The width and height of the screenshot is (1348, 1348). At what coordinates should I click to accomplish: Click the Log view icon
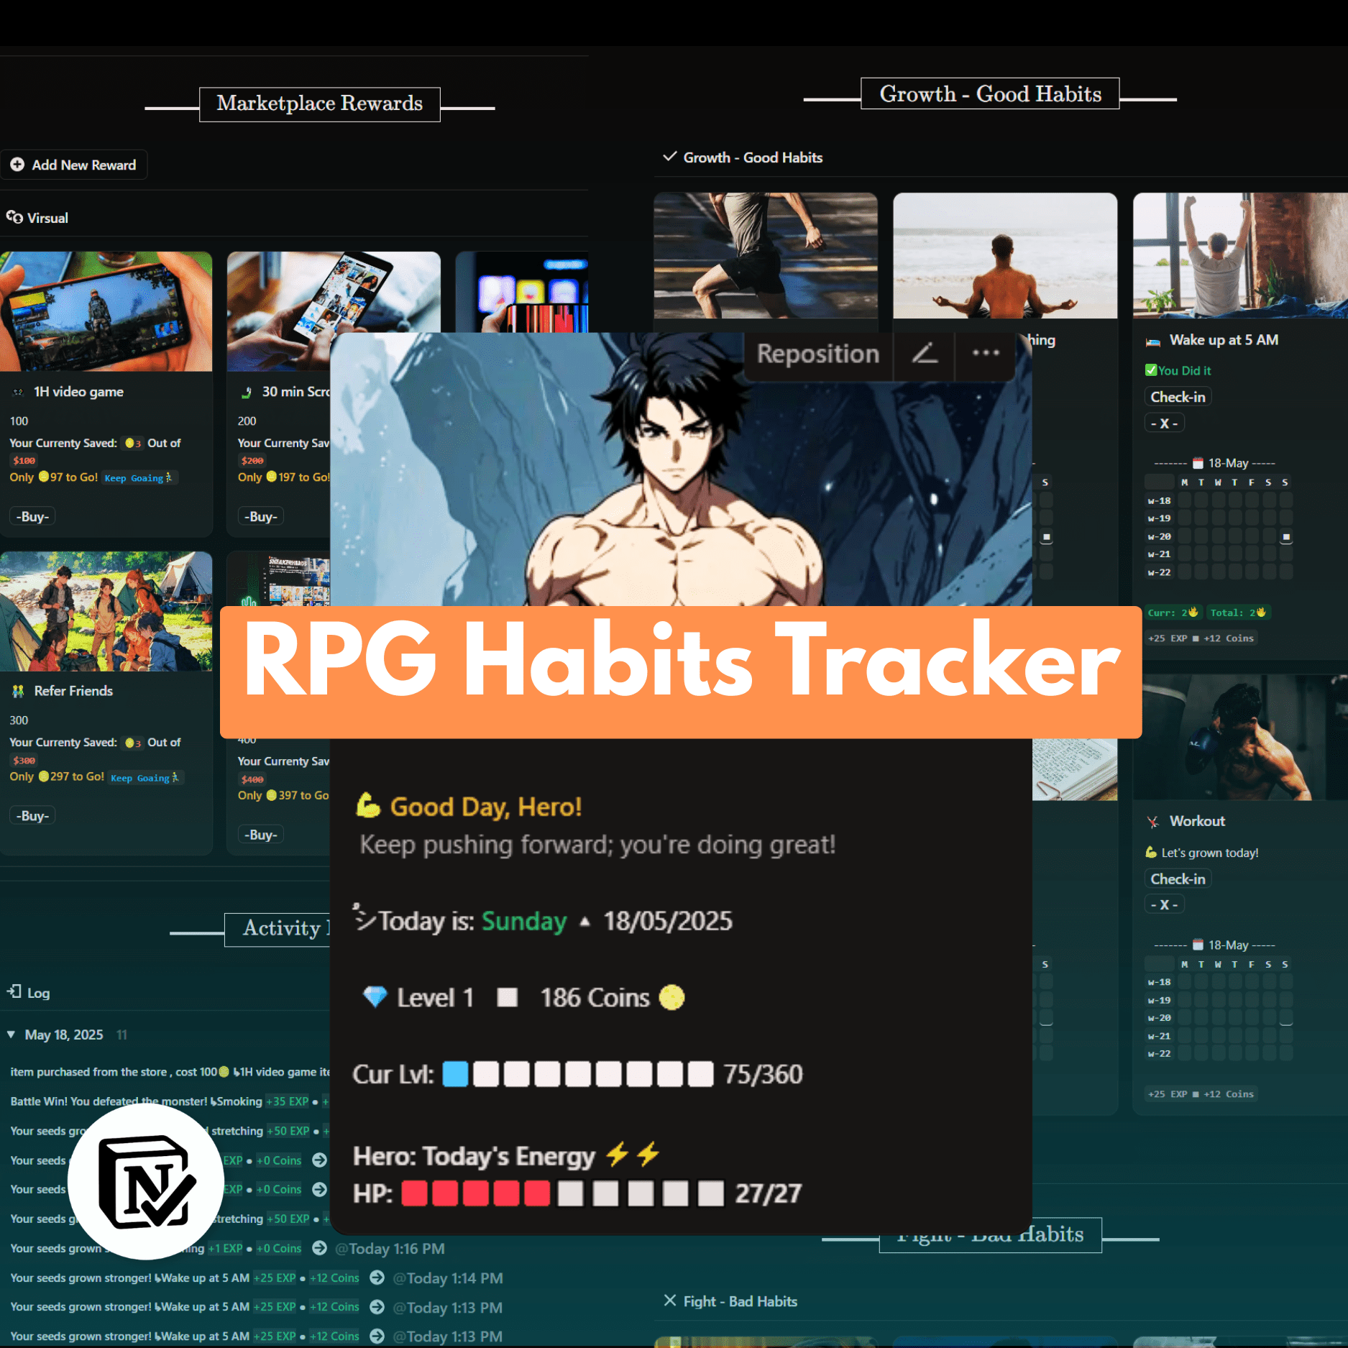[14, 991]
